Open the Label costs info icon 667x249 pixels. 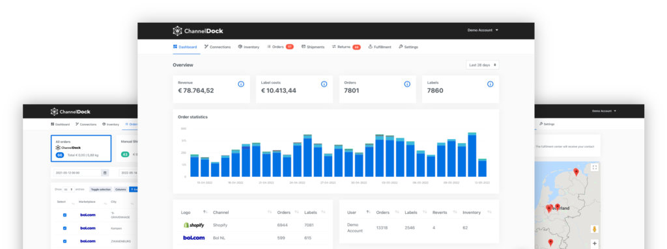(x=324, y=84)
